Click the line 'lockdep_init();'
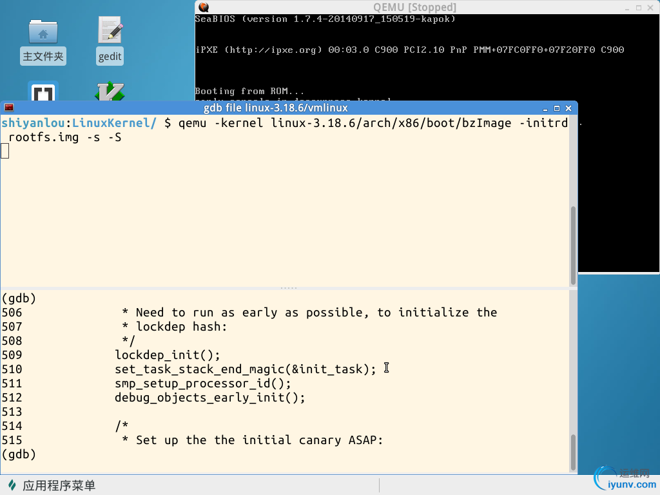This screenshot has width=660, height=495. tap(168, 355)
